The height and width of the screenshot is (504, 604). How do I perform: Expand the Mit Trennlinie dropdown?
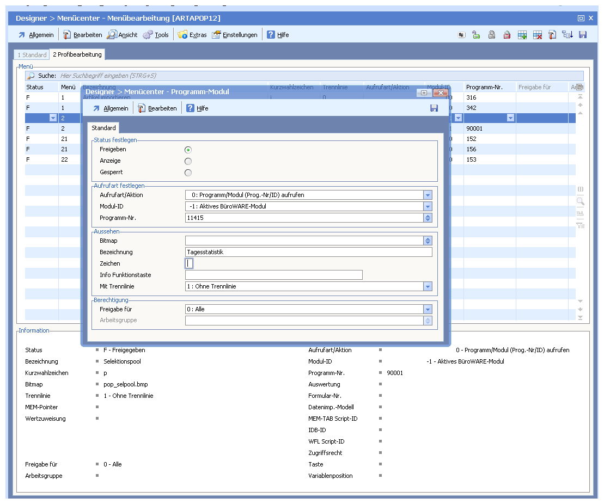[x=428, y=286]
